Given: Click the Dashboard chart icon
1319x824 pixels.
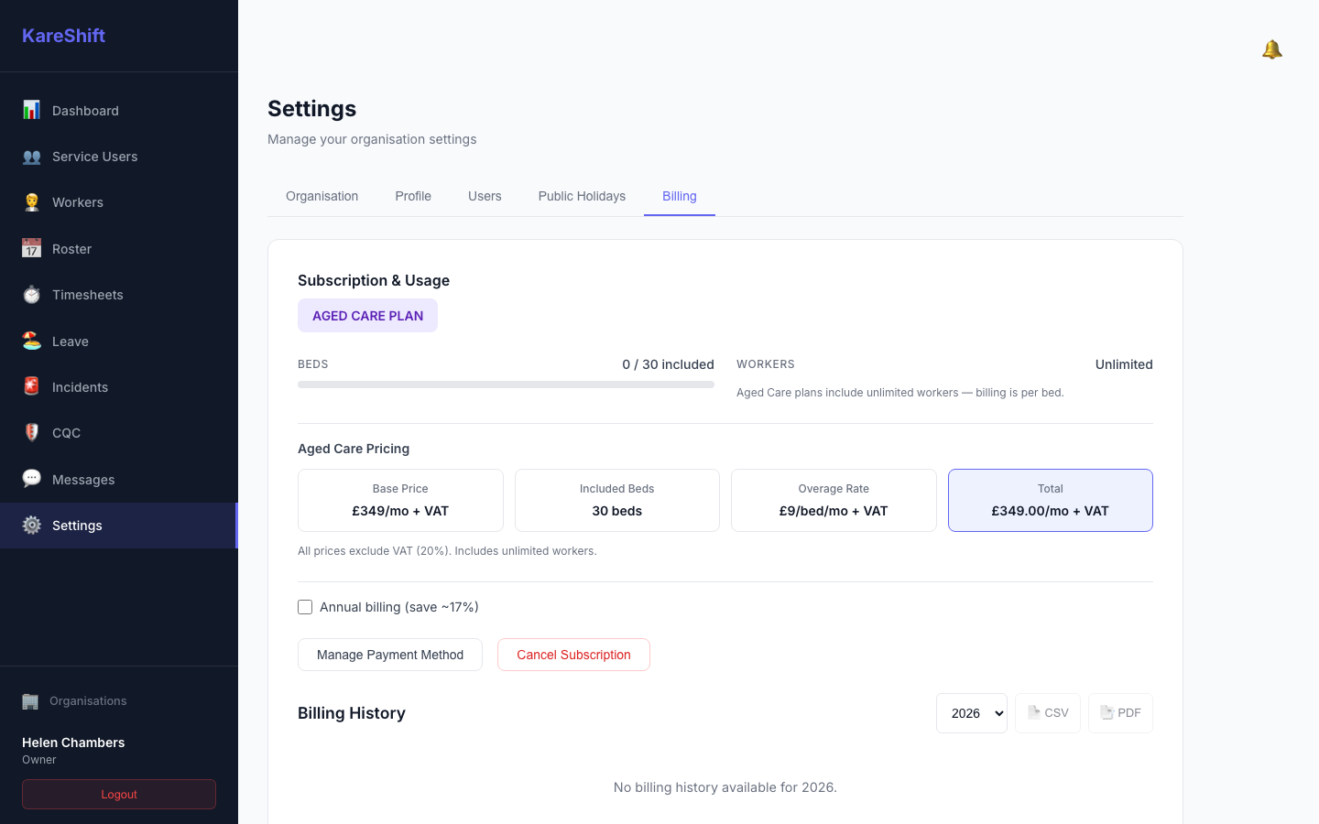Looking at the screenshot, I should tap(31, 110).
